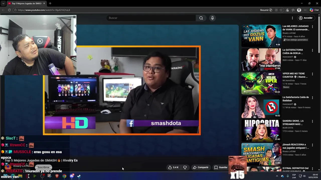Expand the tab actions dropdown arrow
321x180 pixels.
3,3
